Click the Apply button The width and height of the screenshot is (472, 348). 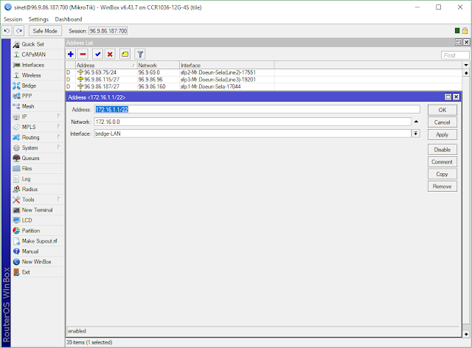click(x=442, y=135)
